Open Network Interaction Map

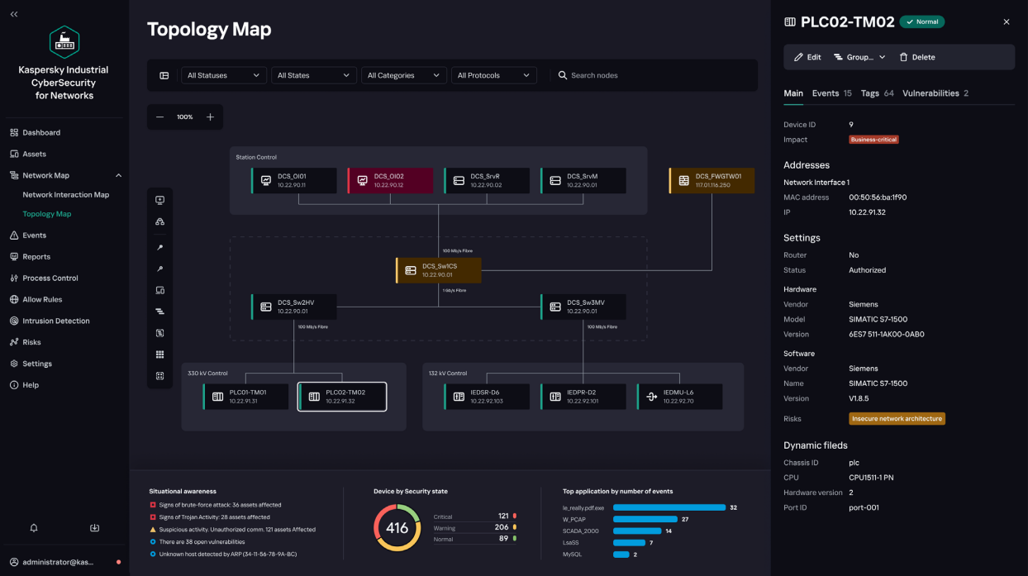click(x=66, y=195)
